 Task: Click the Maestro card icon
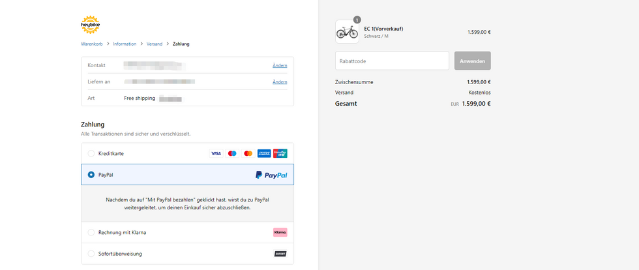pos(232,153)
